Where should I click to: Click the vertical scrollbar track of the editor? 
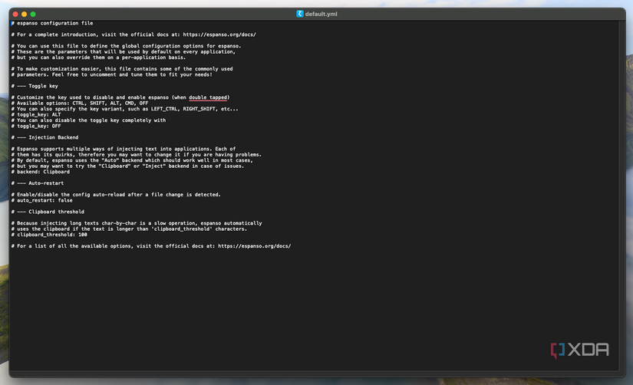click(x=621, y=196)
